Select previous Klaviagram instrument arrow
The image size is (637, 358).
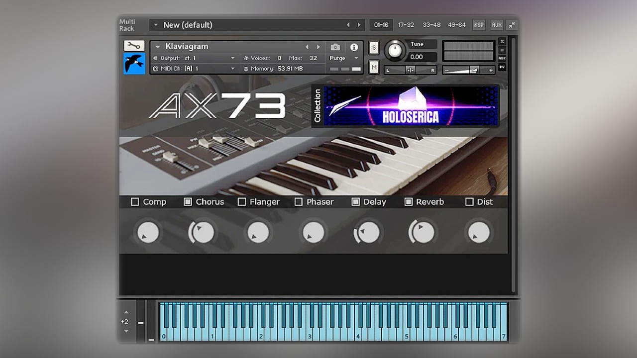pos(307,47)
